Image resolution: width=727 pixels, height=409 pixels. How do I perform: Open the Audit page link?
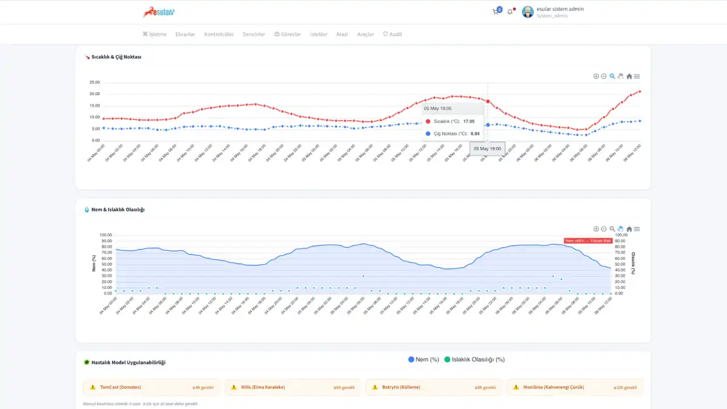(392, 34)
